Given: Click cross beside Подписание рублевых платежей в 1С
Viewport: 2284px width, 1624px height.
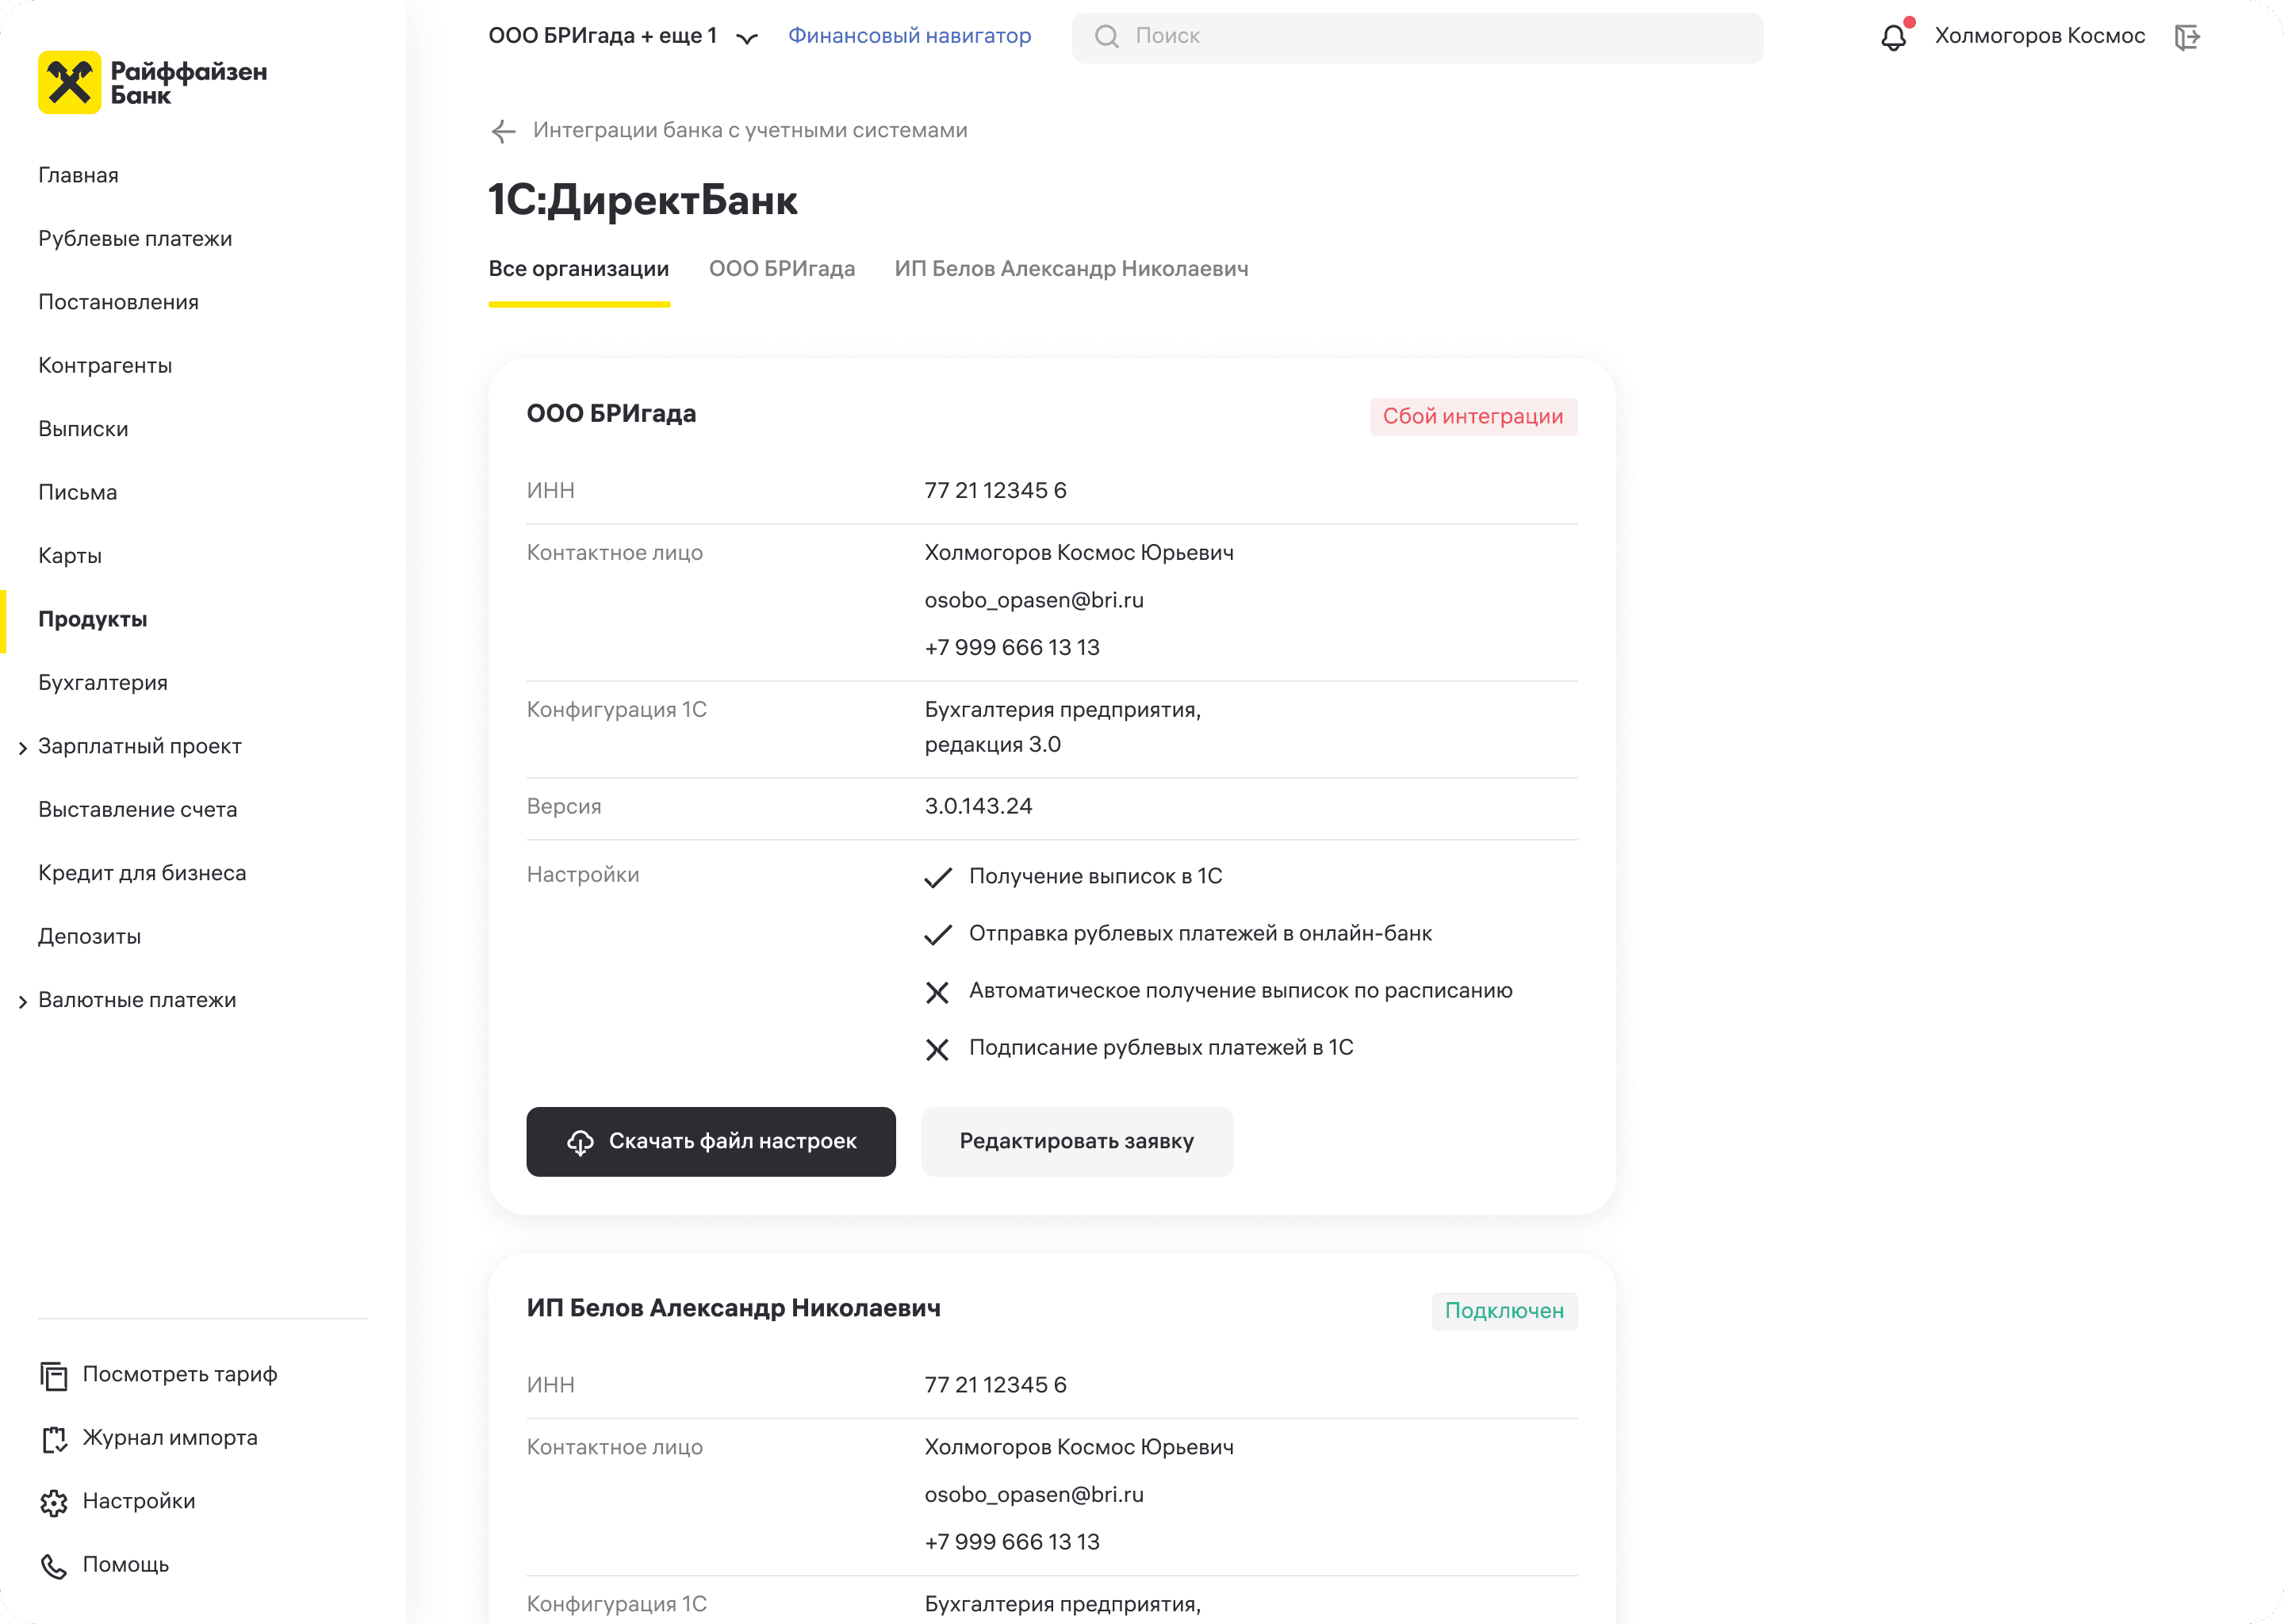Looking at the screenshot, I should click(x=937, y=1049).
